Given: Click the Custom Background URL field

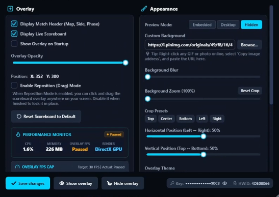Looking at the screenshot, I should click(x=190, y=45).
